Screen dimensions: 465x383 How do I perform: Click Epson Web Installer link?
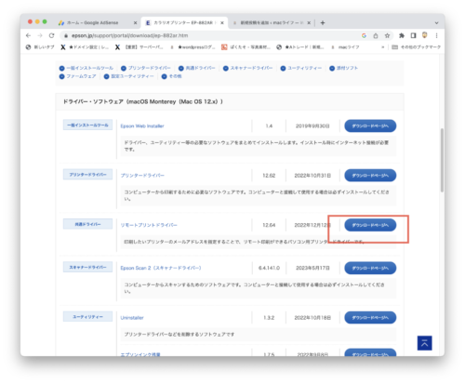pos(142,126)
